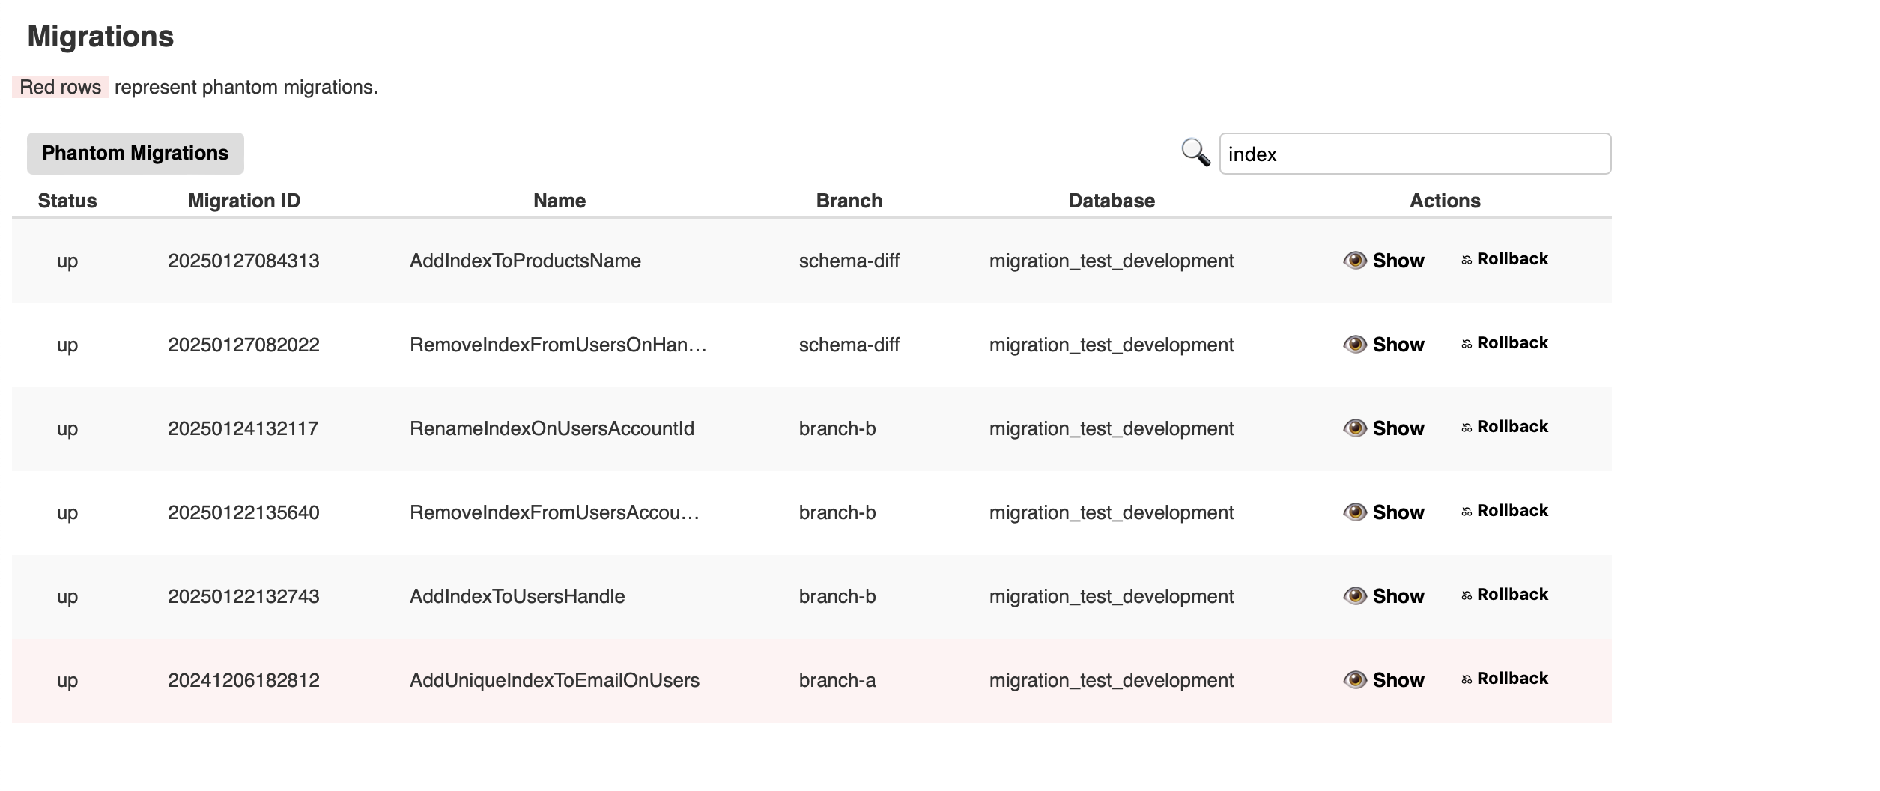This screenshot has width=1880, height=791.
Task: Click the name AddUniqueIndexToEmailOnUsers
Action: click(x=554, y=680)
